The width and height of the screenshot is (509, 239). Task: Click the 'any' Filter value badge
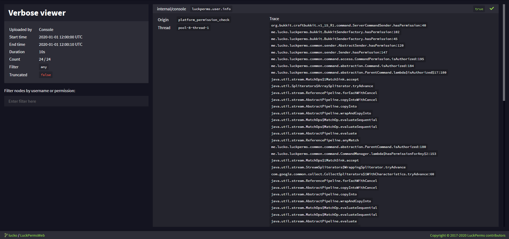[44, 67]
